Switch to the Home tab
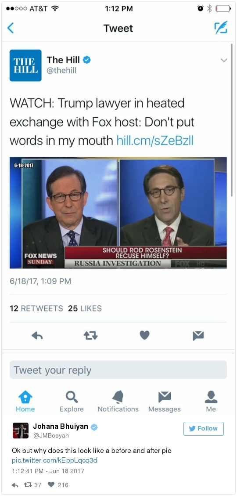 (x=25, y=402)
